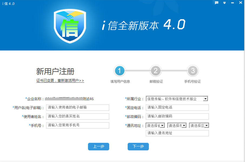
Task: Click the feedback chat bubble icon
Action: 217,3
